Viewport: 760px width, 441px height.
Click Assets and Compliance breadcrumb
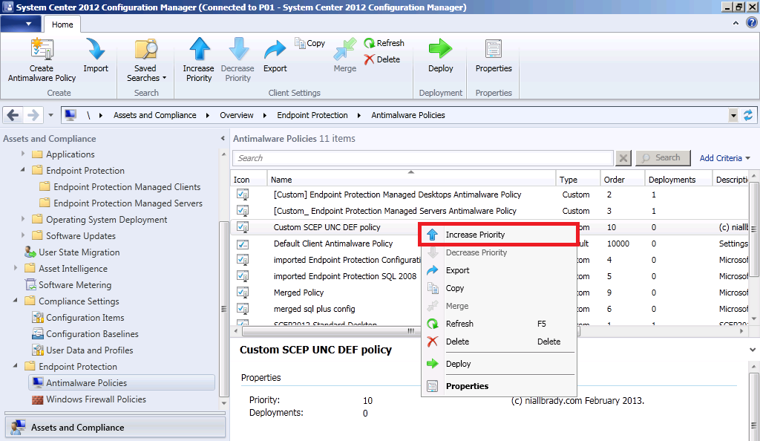[x=154, y=115]
